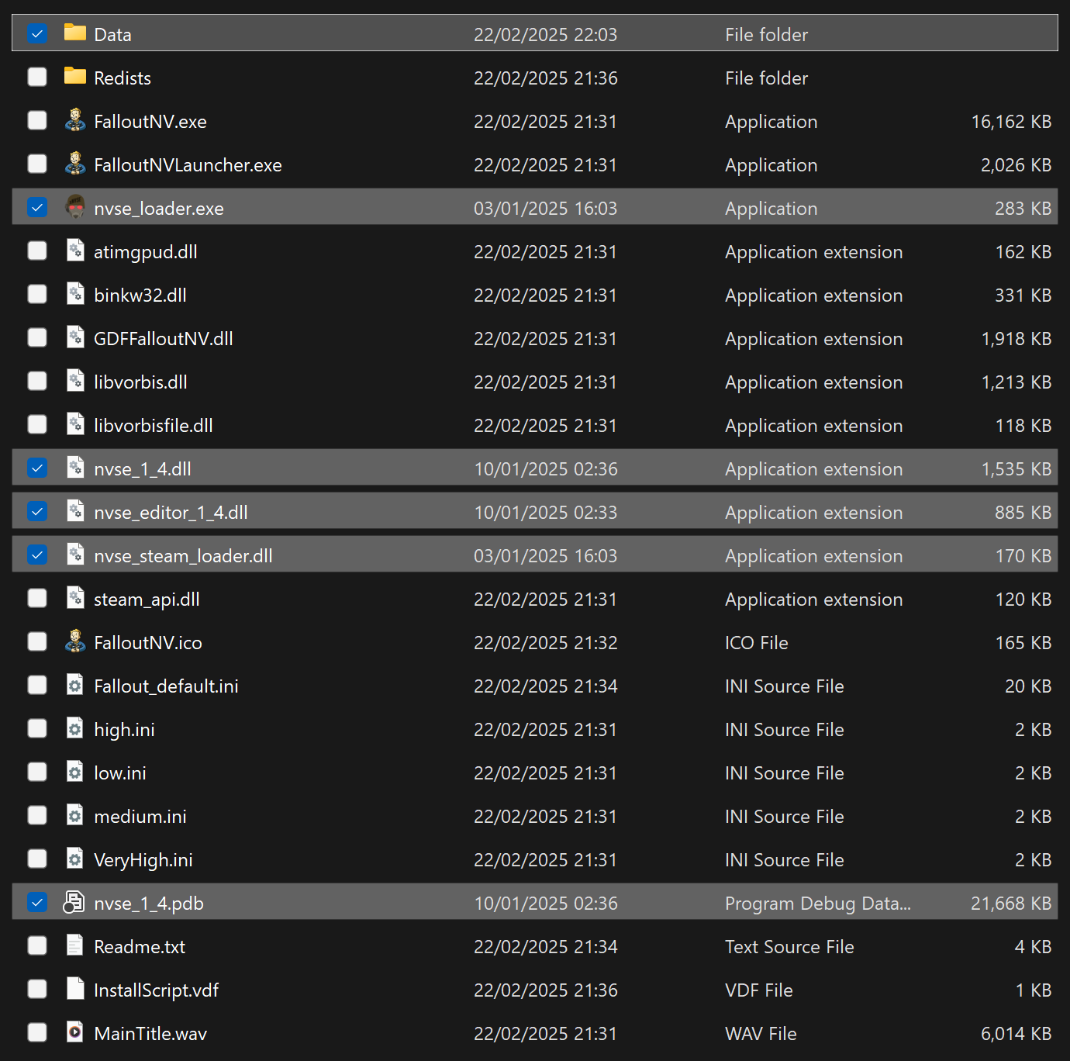Select the libvorbisfile.dll file name
This screenshot has height=1061, width=1070.
(x=154, y=426)
